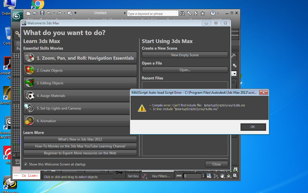Close the Welcome screen with Close button

point(216,164)
